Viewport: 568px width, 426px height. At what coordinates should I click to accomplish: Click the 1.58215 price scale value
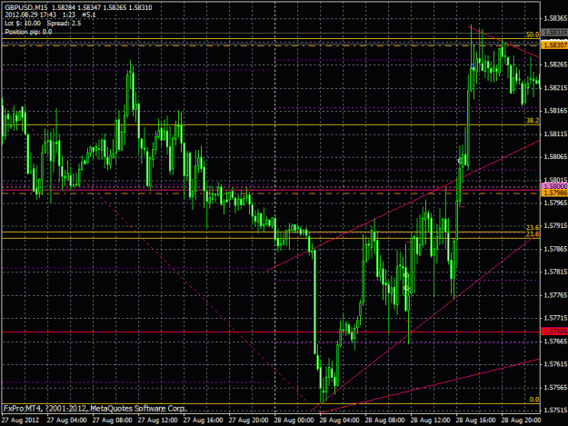pyautogui.click(x=555, y=87)
